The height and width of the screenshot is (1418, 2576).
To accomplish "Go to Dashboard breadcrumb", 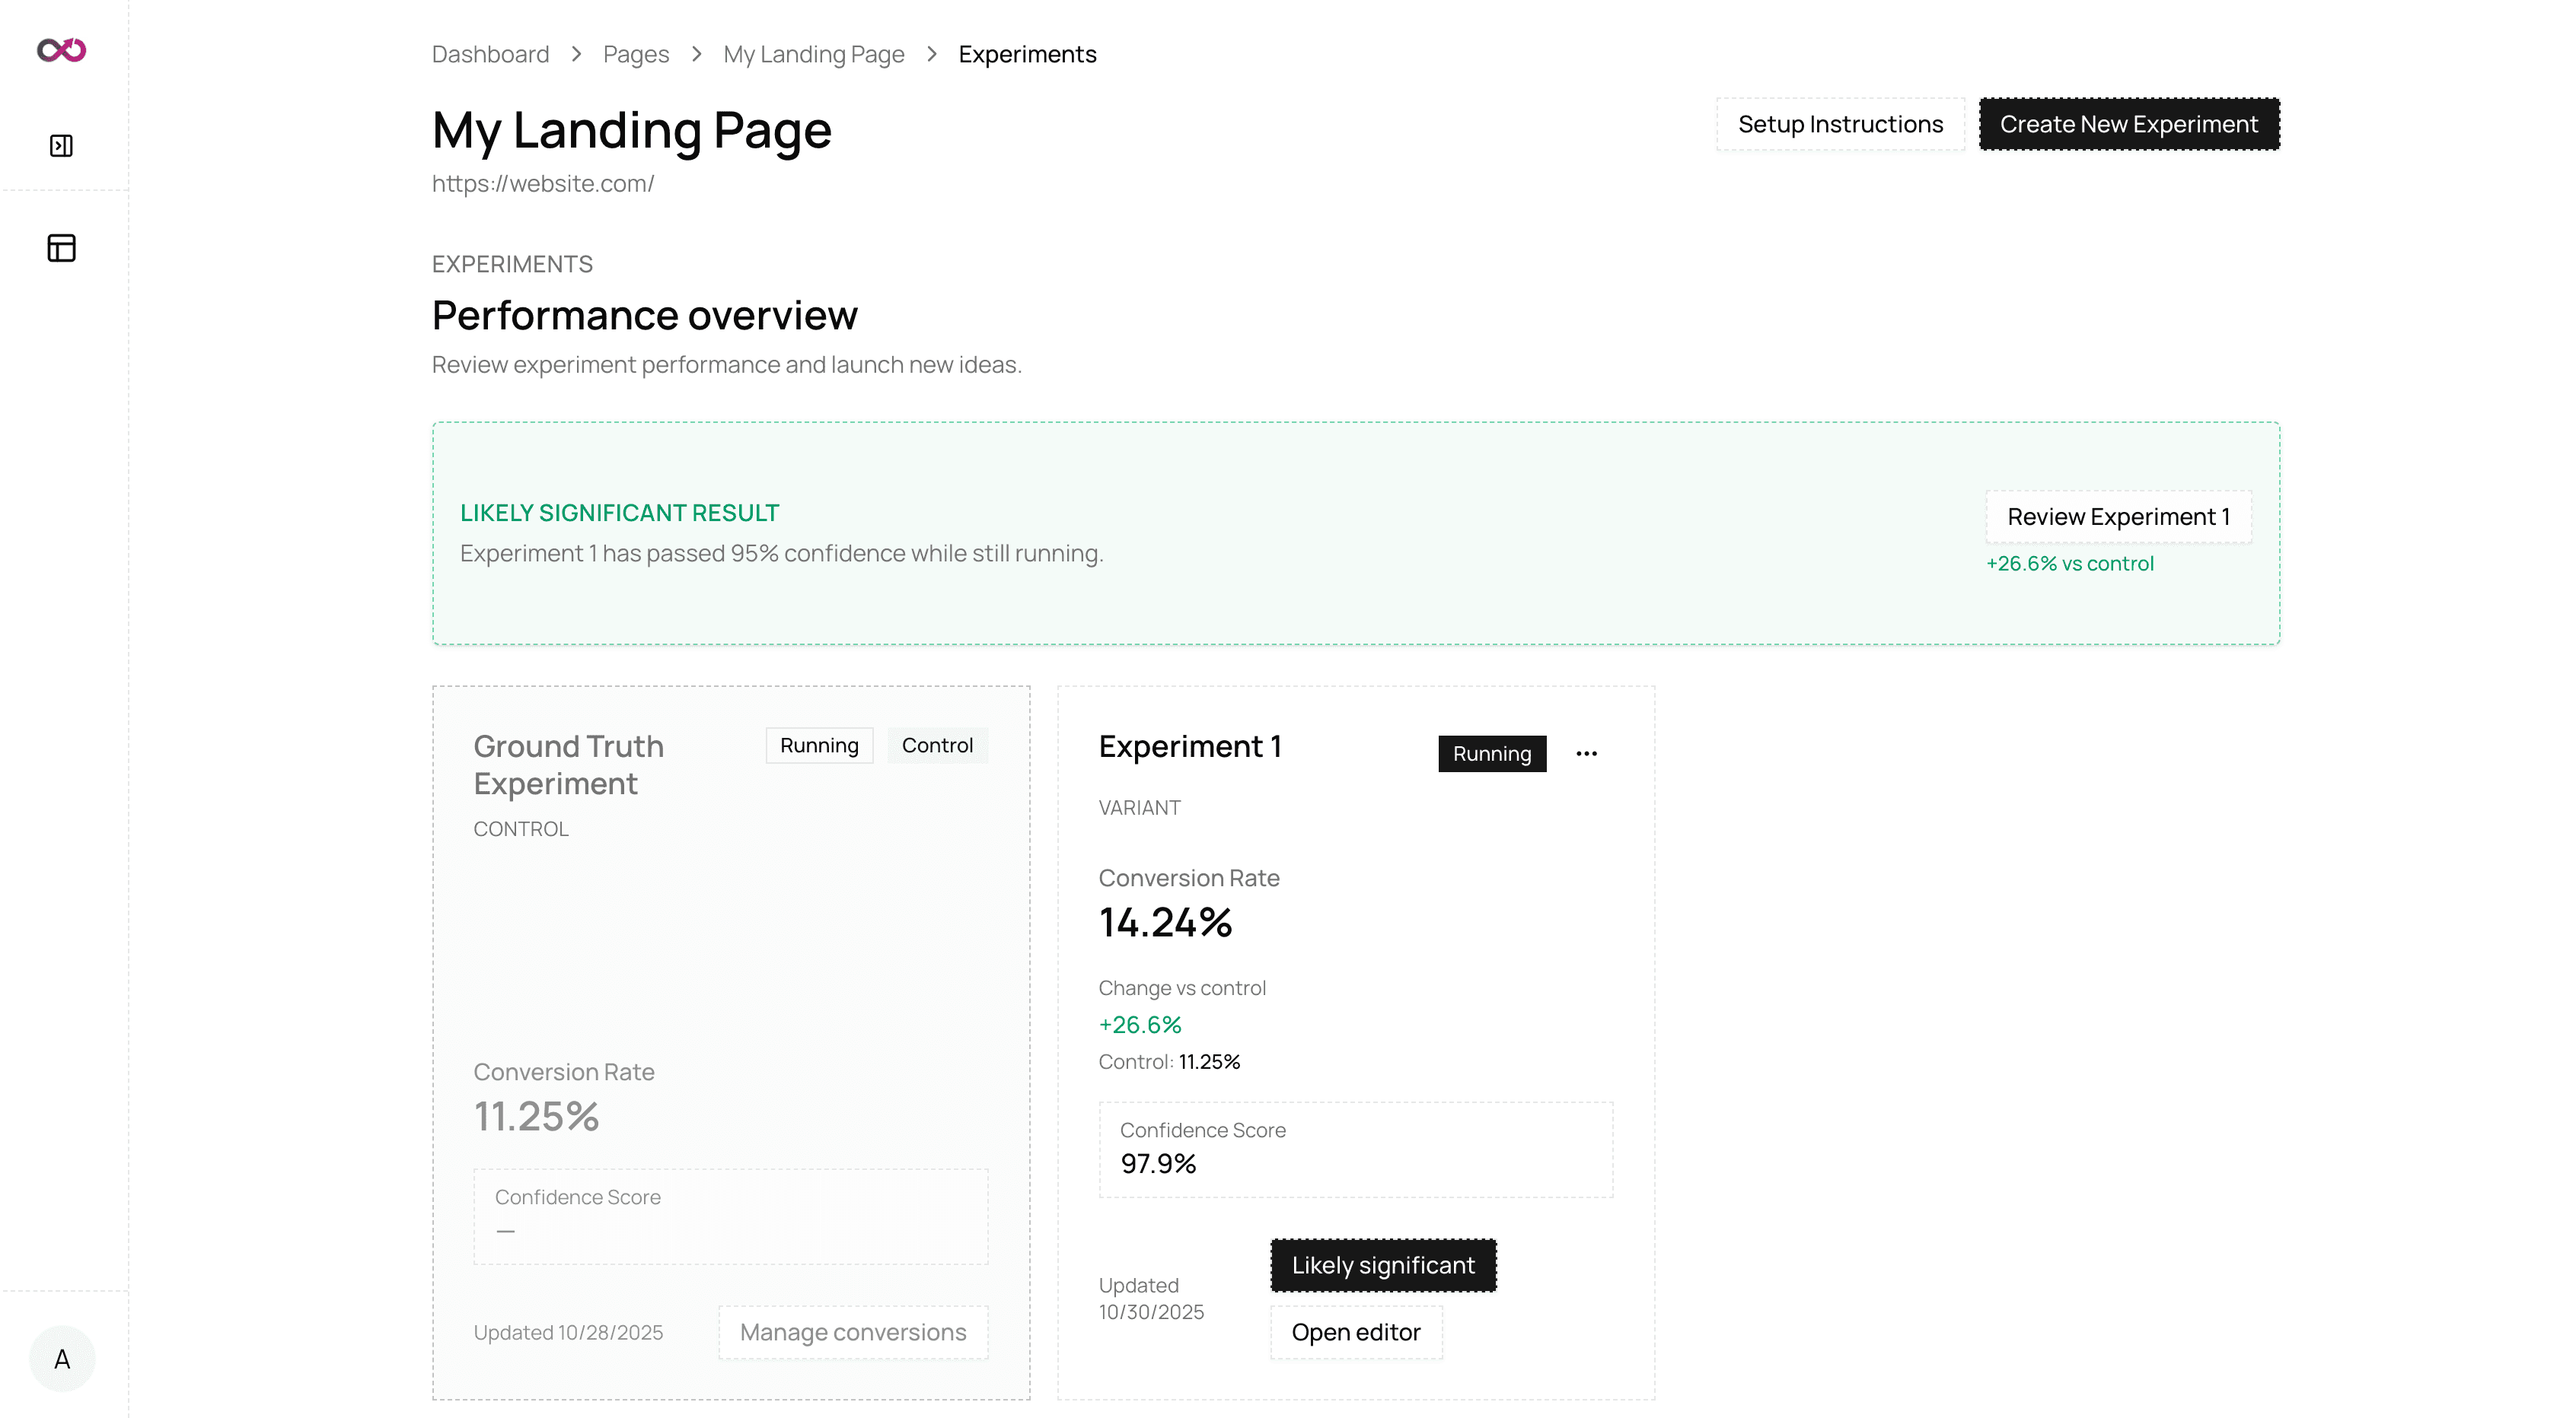I will pyautogui.click(x=490, y=54).
